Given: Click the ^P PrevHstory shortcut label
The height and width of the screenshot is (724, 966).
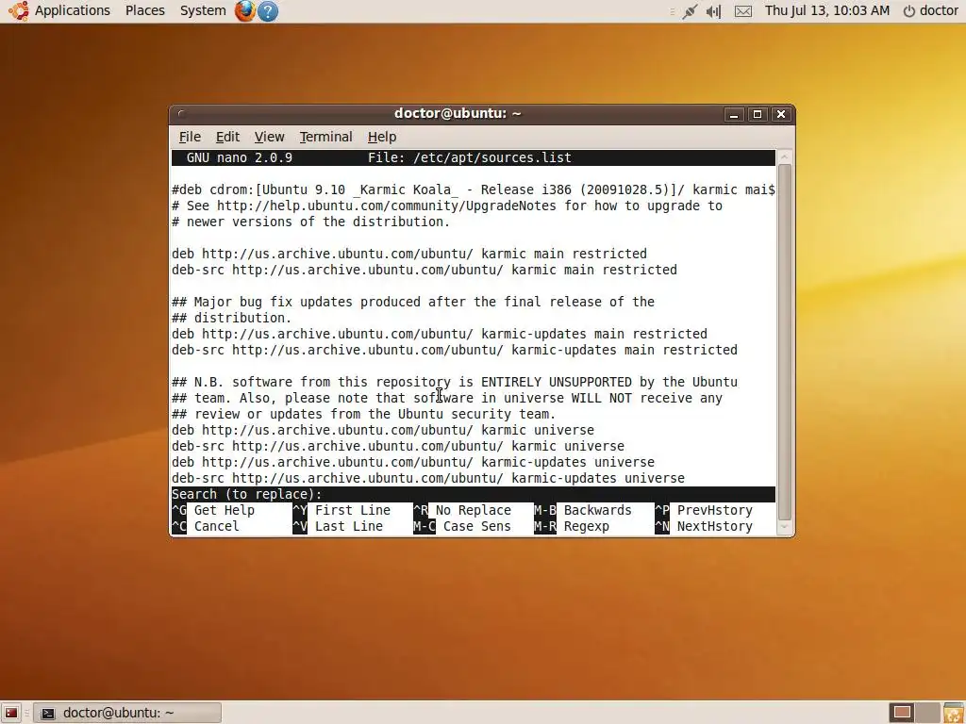Looking at the screenshot, I should coord(704,510).
